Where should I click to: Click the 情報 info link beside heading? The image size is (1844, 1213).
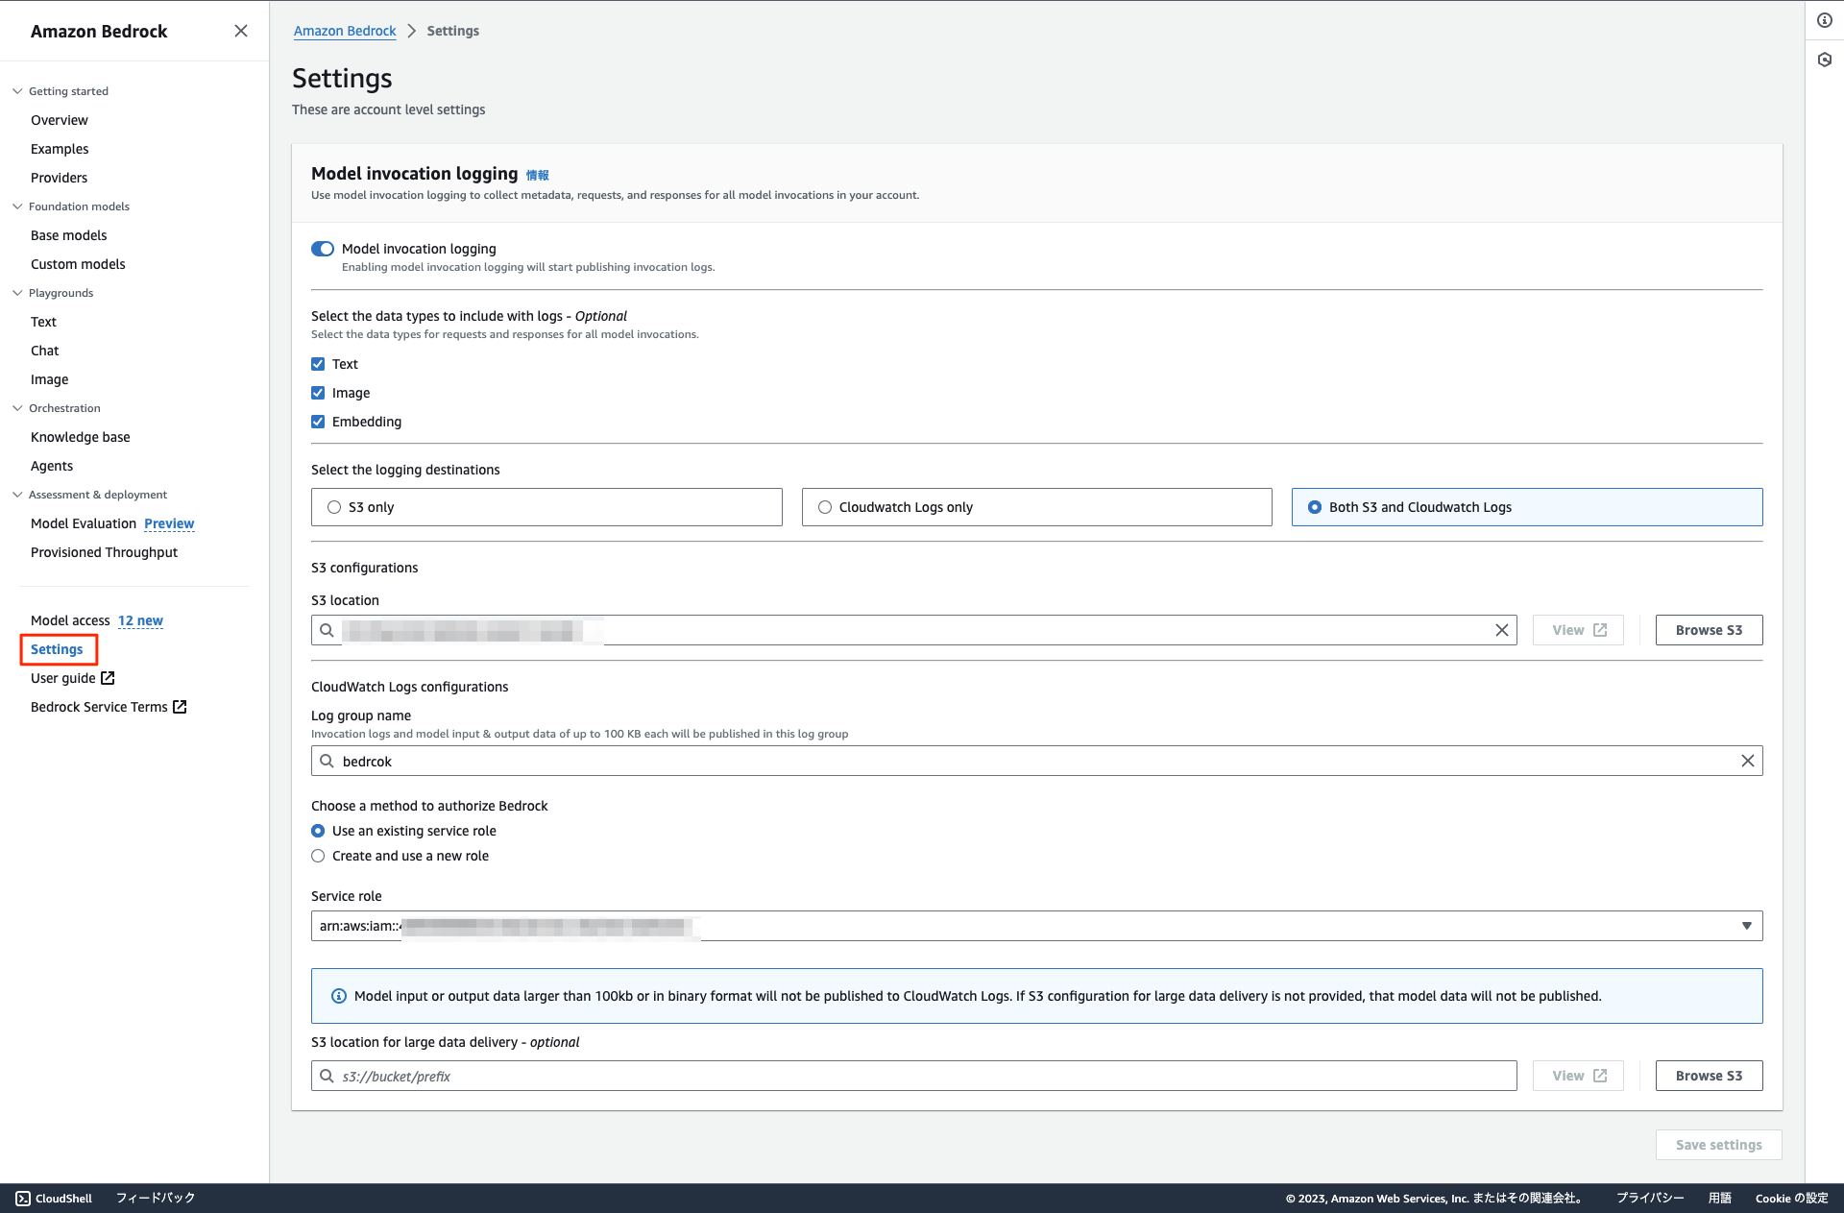(x=538, y=175)
